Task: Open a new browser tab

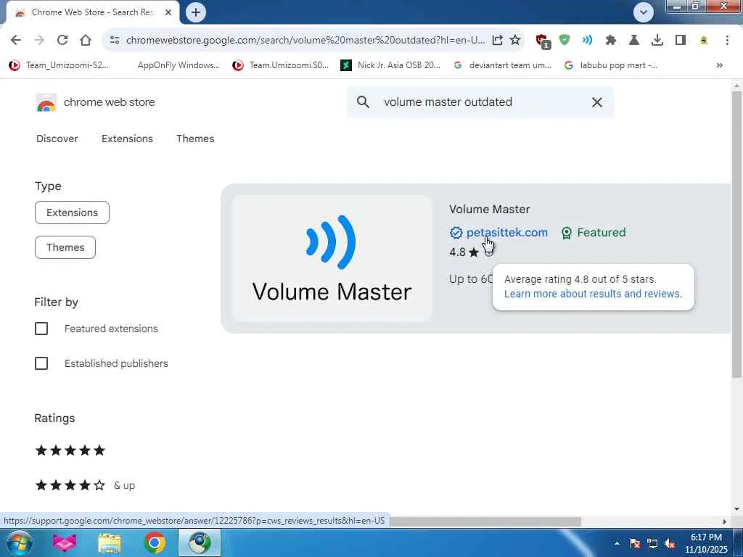Action: [x=196, y=12]
